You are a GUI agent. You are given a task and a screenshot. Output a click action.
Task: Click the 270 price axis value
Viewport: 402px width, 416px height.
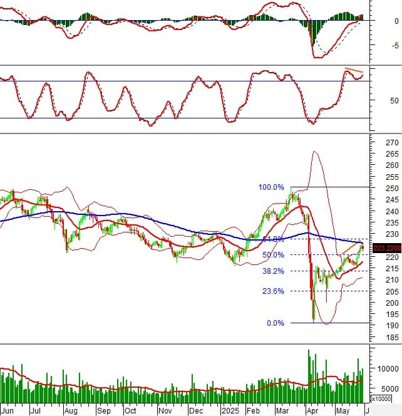392,142
